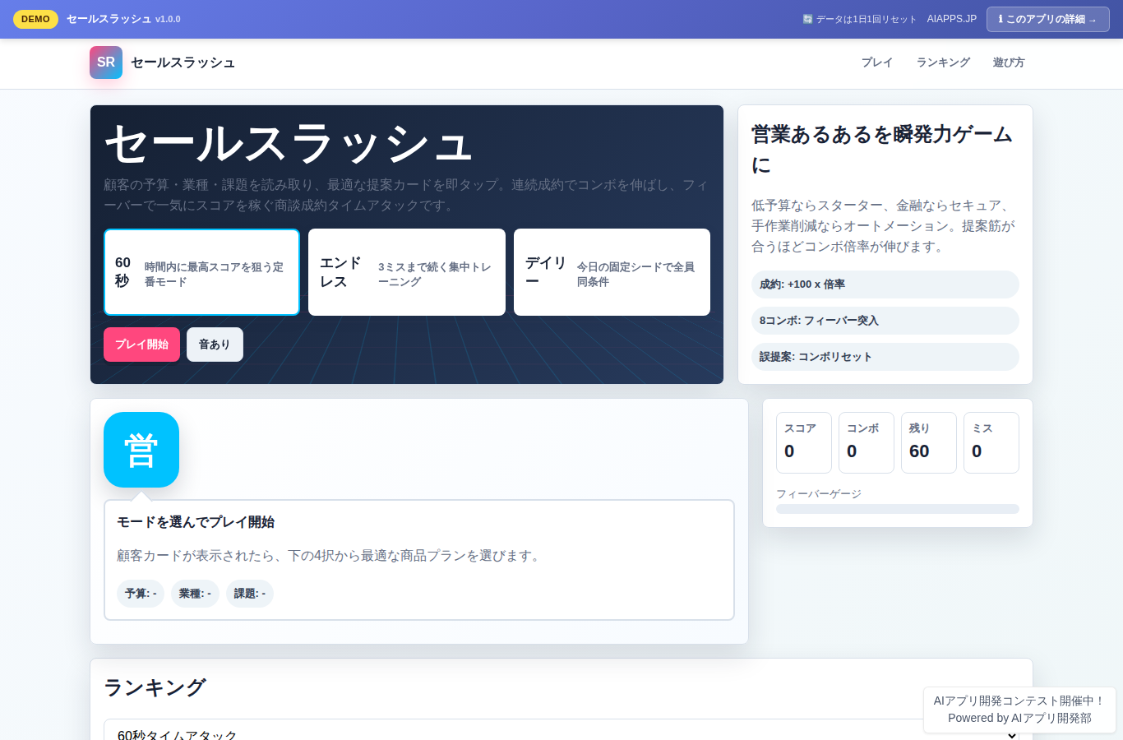Image resolution: width=1123 pixels, height=740 pixels.
Task: Click the data reset refresh icon
Action: click(x=807, y=19)
